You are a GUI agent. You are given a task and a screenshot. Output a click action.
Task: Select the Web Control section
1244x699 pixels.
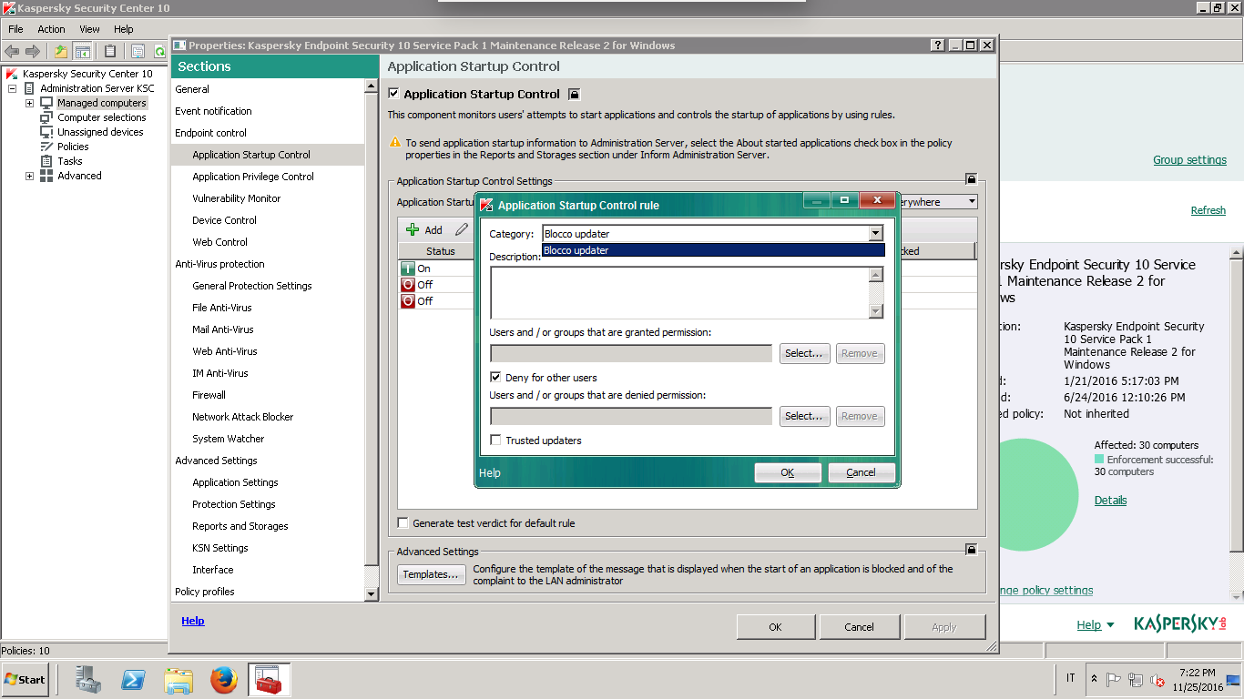click(219, 242)
